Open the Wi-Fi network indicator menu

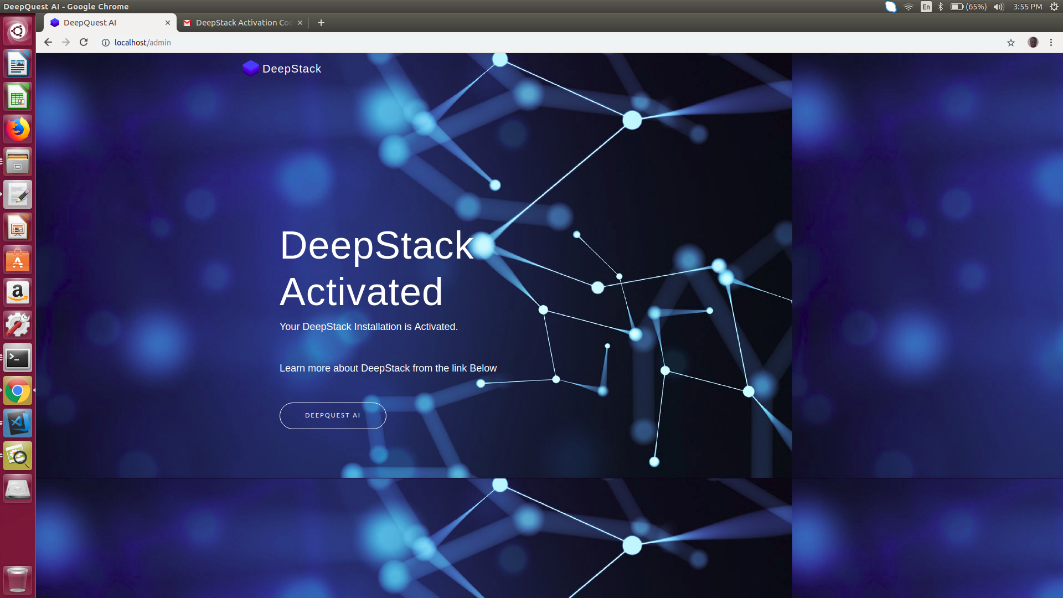[x=908, y=7]
